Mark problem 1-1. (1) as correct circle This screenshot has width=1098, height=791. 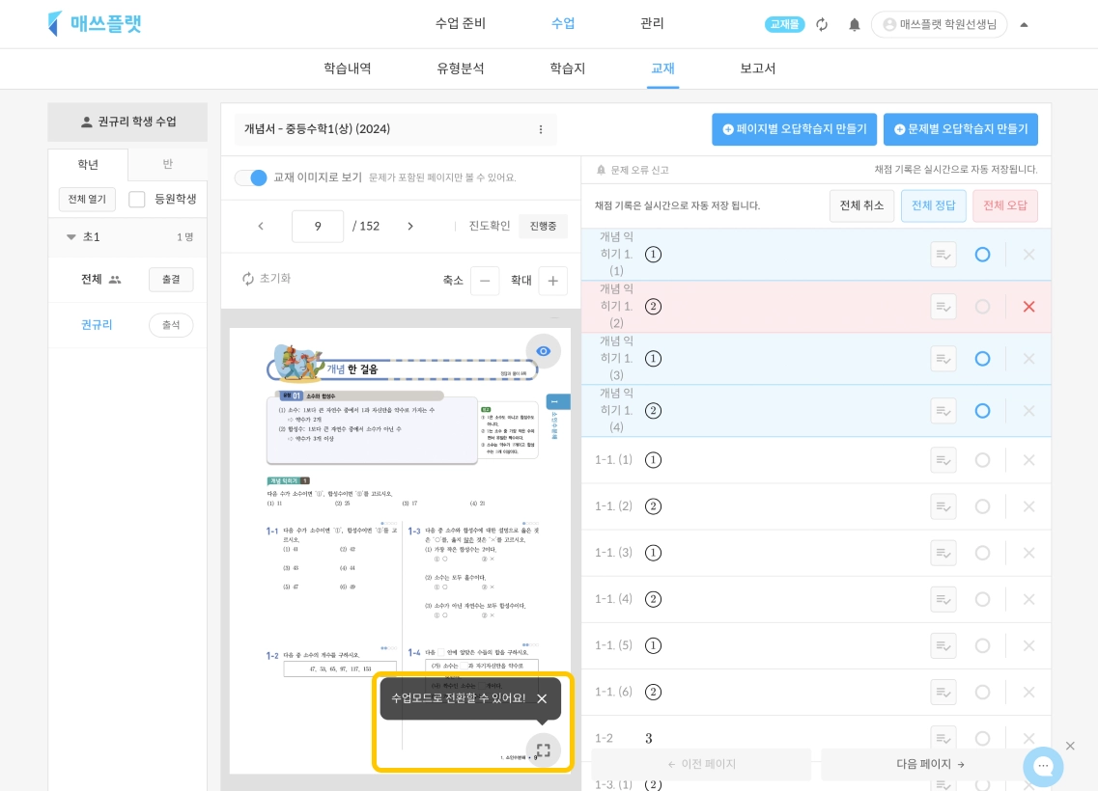[x=982, y=460]
